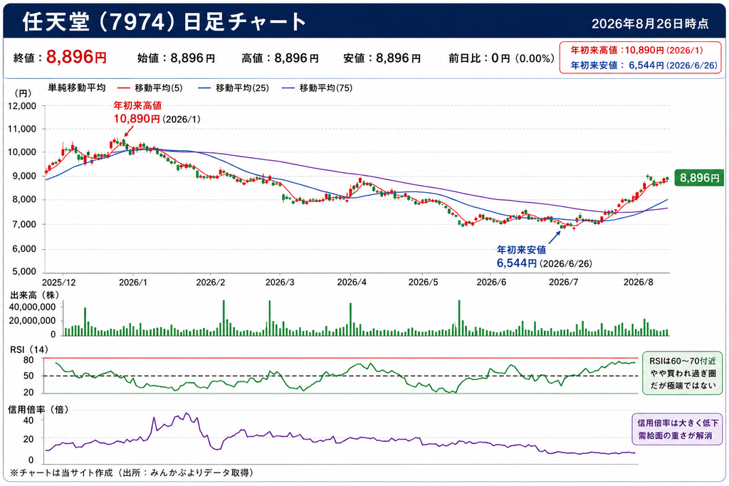Click the 2025/12 date axis label
The height and width of the screenshot is (486, 729).
(x=58, y=282)
